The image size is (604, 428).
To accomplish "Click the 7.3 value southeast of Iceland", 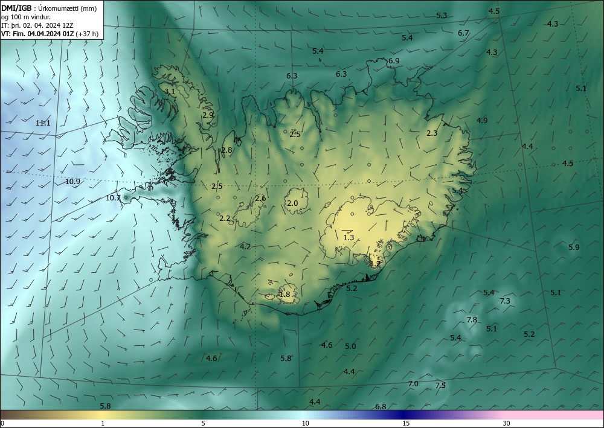I will coord(505,301).
